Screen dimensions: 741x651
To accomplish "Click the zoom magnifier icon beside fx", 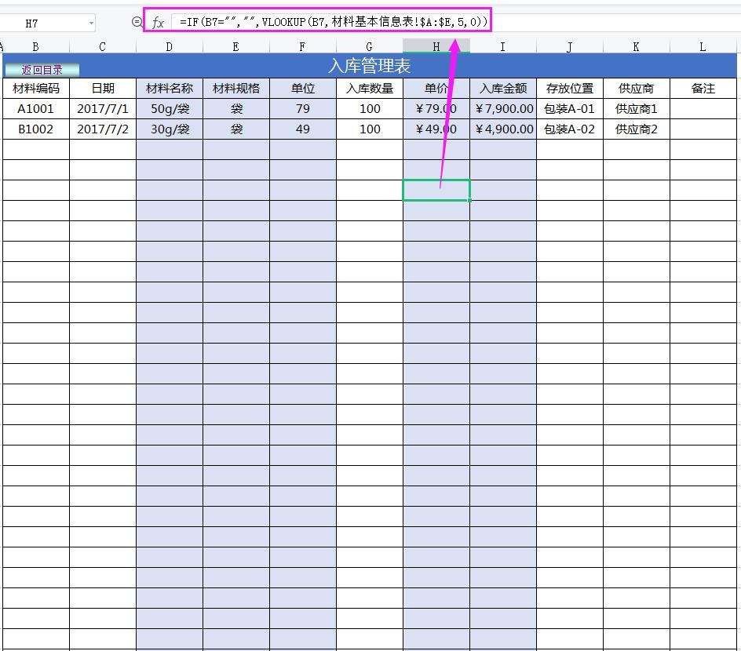I will pyautogui.click(x=137, y=22).
